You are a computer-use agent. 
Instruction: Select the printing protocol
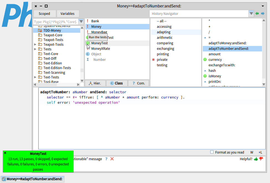[x=176, y=54]
